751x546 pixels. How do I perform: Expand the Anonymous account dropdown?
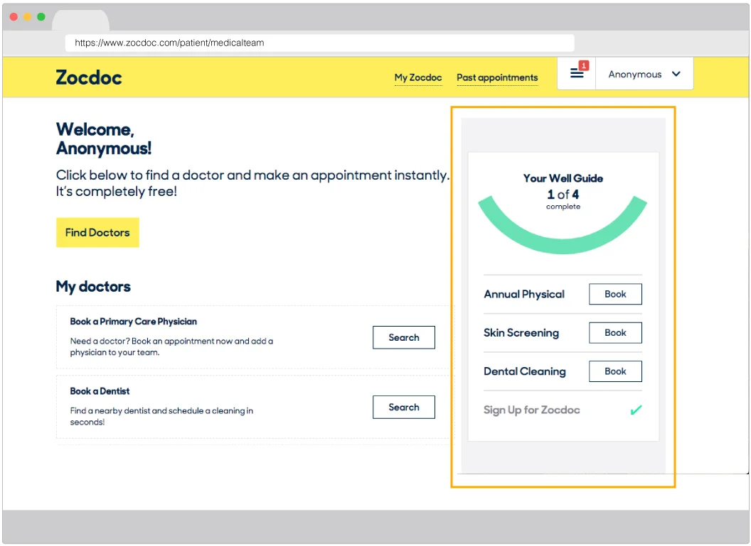pos(644,74)
